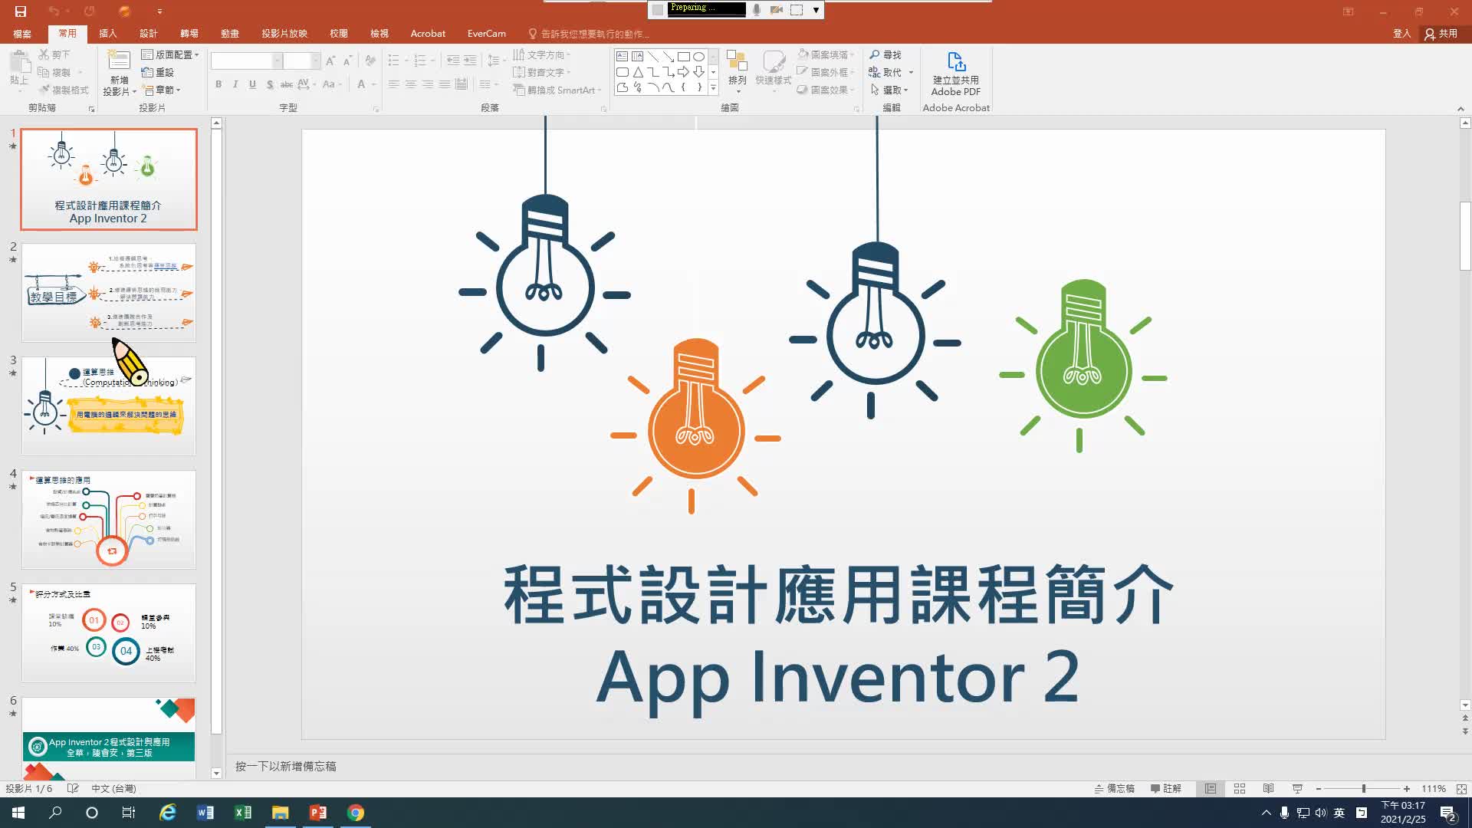Open the Select (選取) dropdown
1472x828 pixels.
coord(889,90)
